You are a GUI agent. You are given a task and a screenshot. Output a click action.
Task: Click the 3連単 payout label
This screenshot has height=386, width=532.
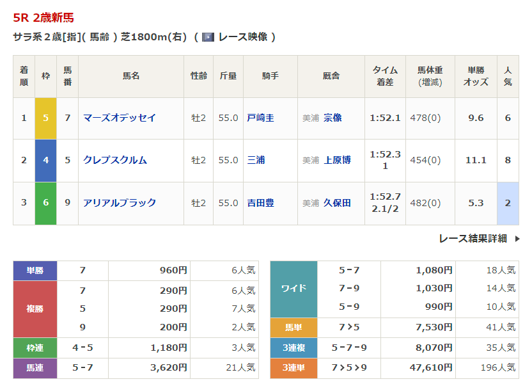(293, 368)
